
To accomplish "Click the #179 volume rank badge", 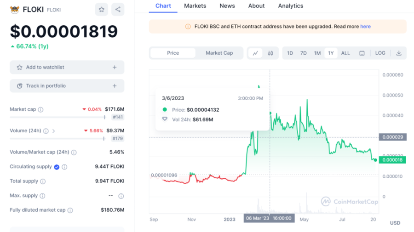I will click(x=118, y=138).
